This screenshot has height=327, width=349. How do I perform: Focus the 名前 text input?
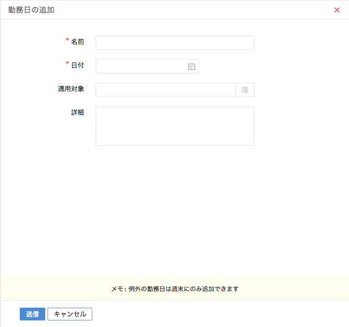click(x=174, y=43)
